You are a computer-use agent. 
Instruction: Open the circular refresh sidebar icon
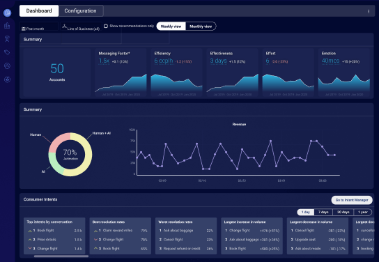click(7, 79)
